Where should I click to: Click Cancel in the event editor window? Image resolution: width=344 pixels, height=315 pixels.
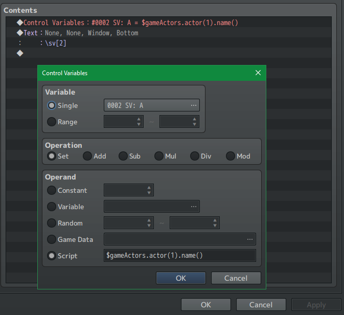point(261,305)
